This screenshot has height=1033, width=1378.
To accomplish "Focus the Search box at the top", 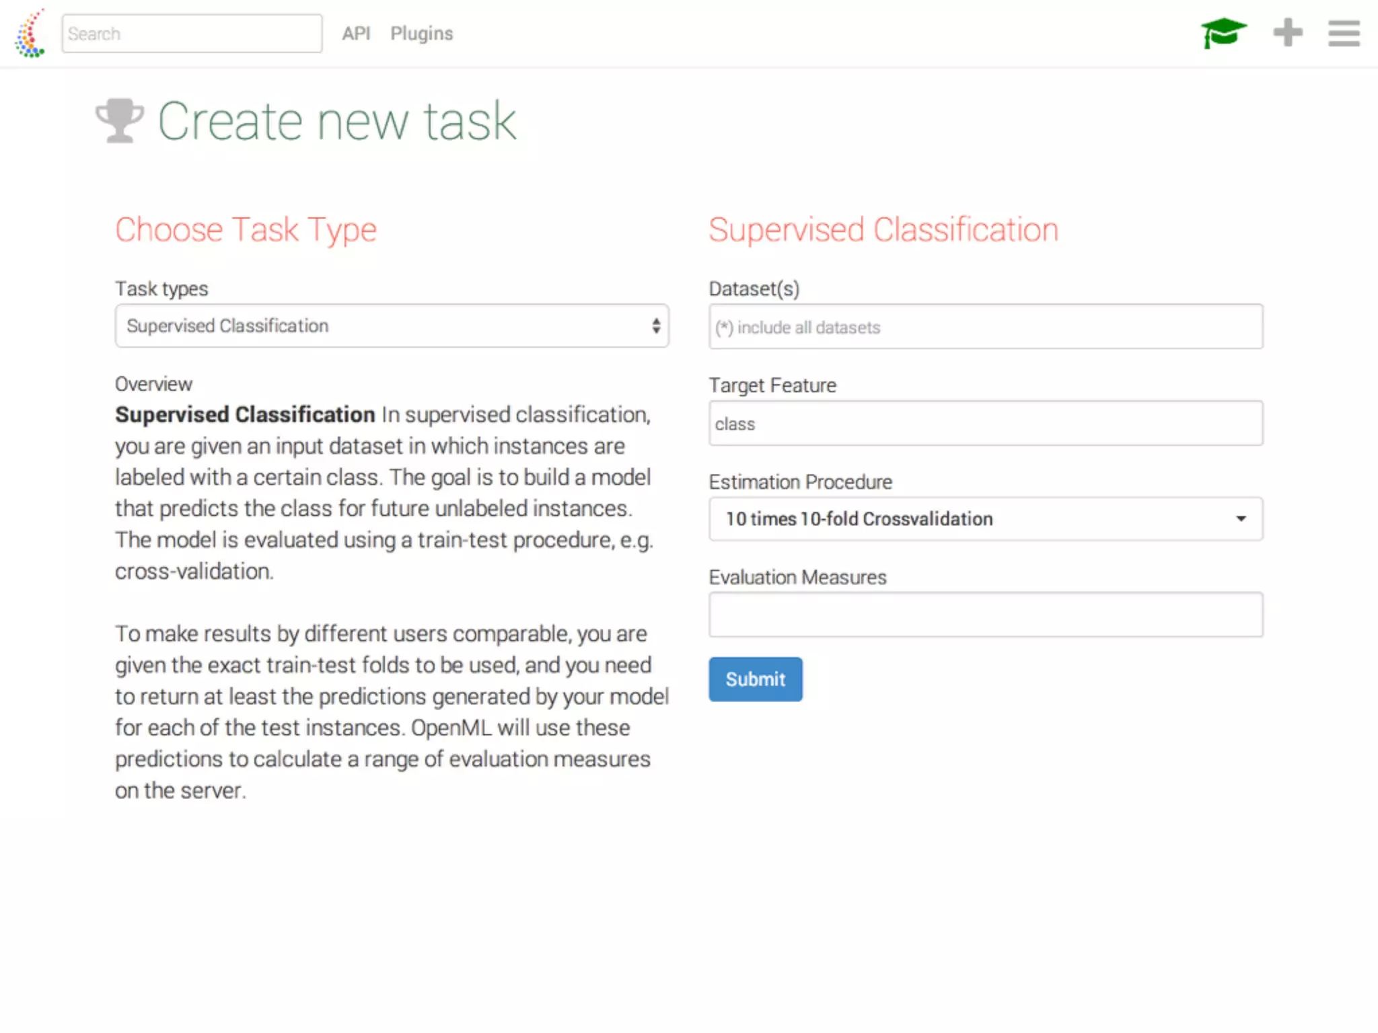I will point(192,34).
